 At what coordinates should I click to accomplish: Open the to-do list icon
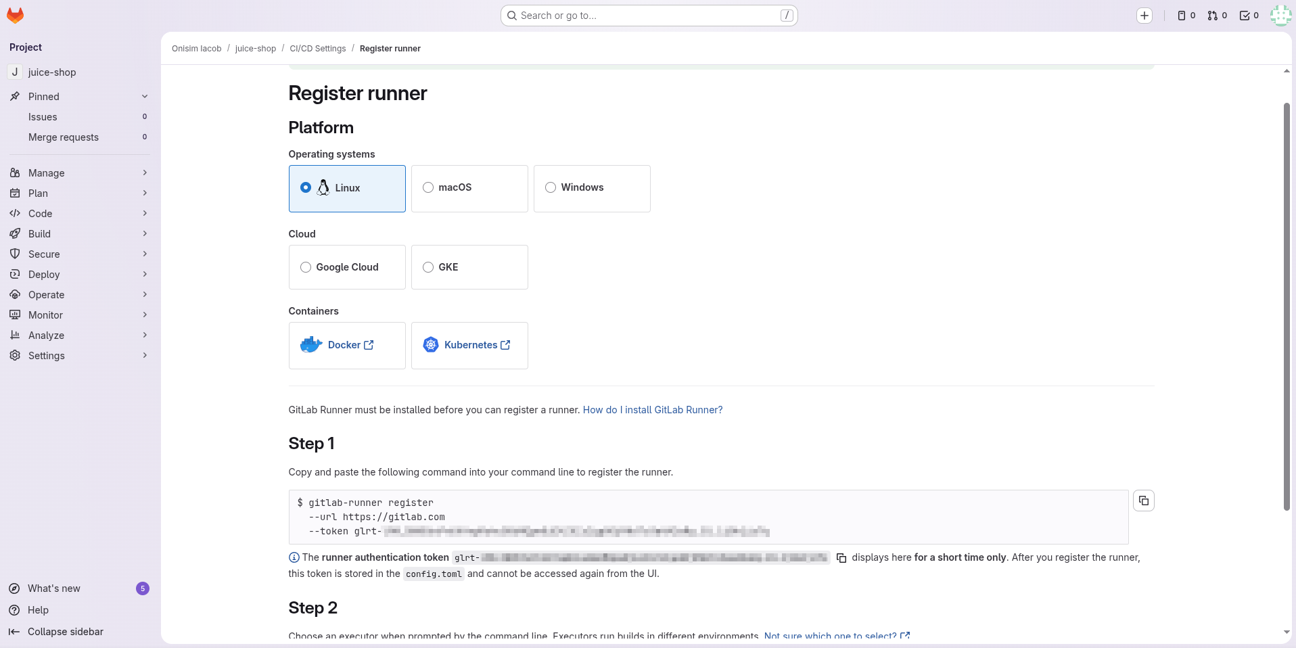[1249, 16]
